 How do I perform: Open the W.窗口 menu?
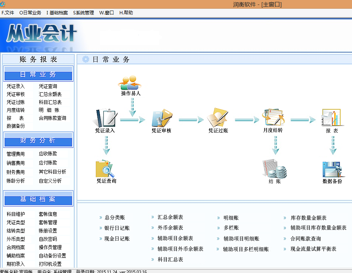[106, 13]
